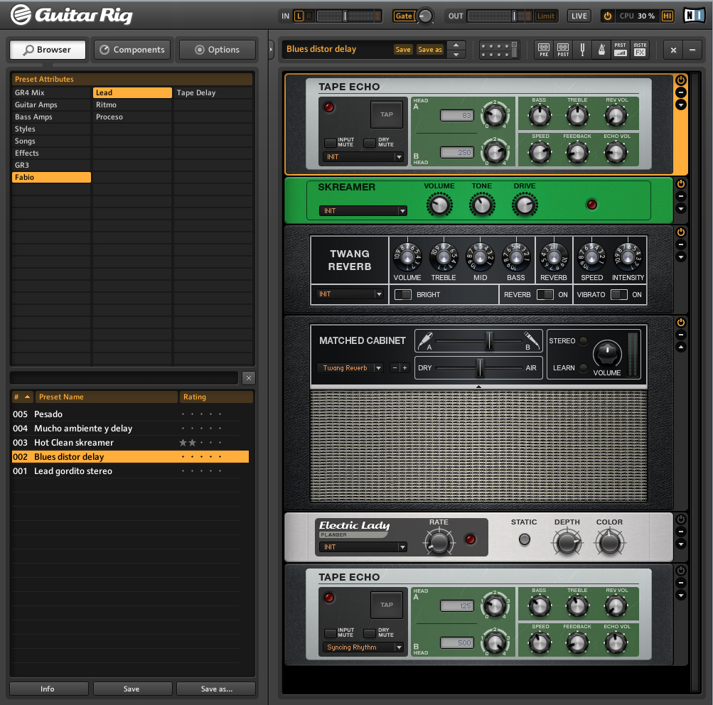Collapse the Matched Cabinet with its up arrow
Screen dimensions: 713x705
click(681, 348)
